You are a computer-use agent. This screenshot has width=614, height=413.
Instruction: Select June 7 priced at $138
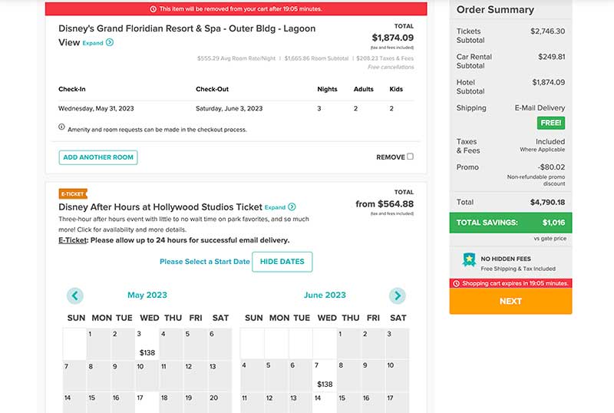pos(325,375)
